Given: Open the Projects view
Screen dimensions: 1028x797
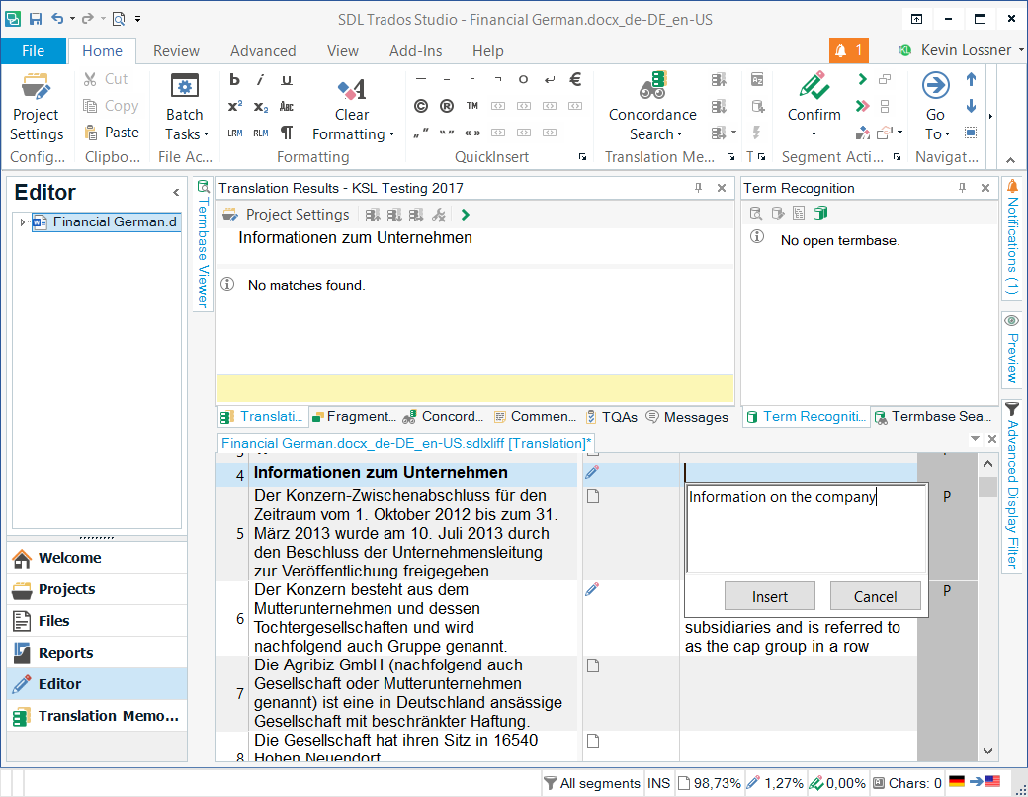Looking at the screenshot, I should coord(97,589).
